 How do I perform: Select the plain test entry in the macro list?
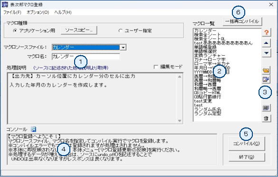(198, 105)
